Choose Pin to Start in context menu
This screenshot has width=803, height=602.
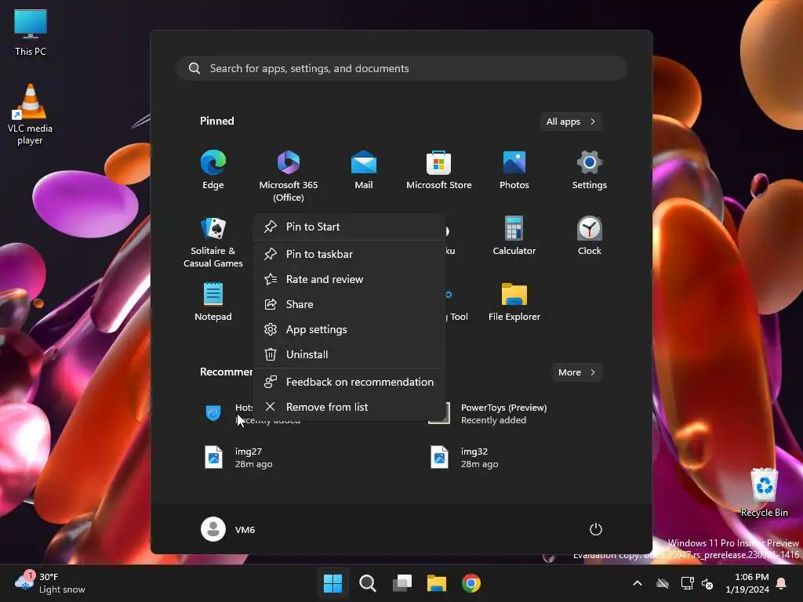349,227
